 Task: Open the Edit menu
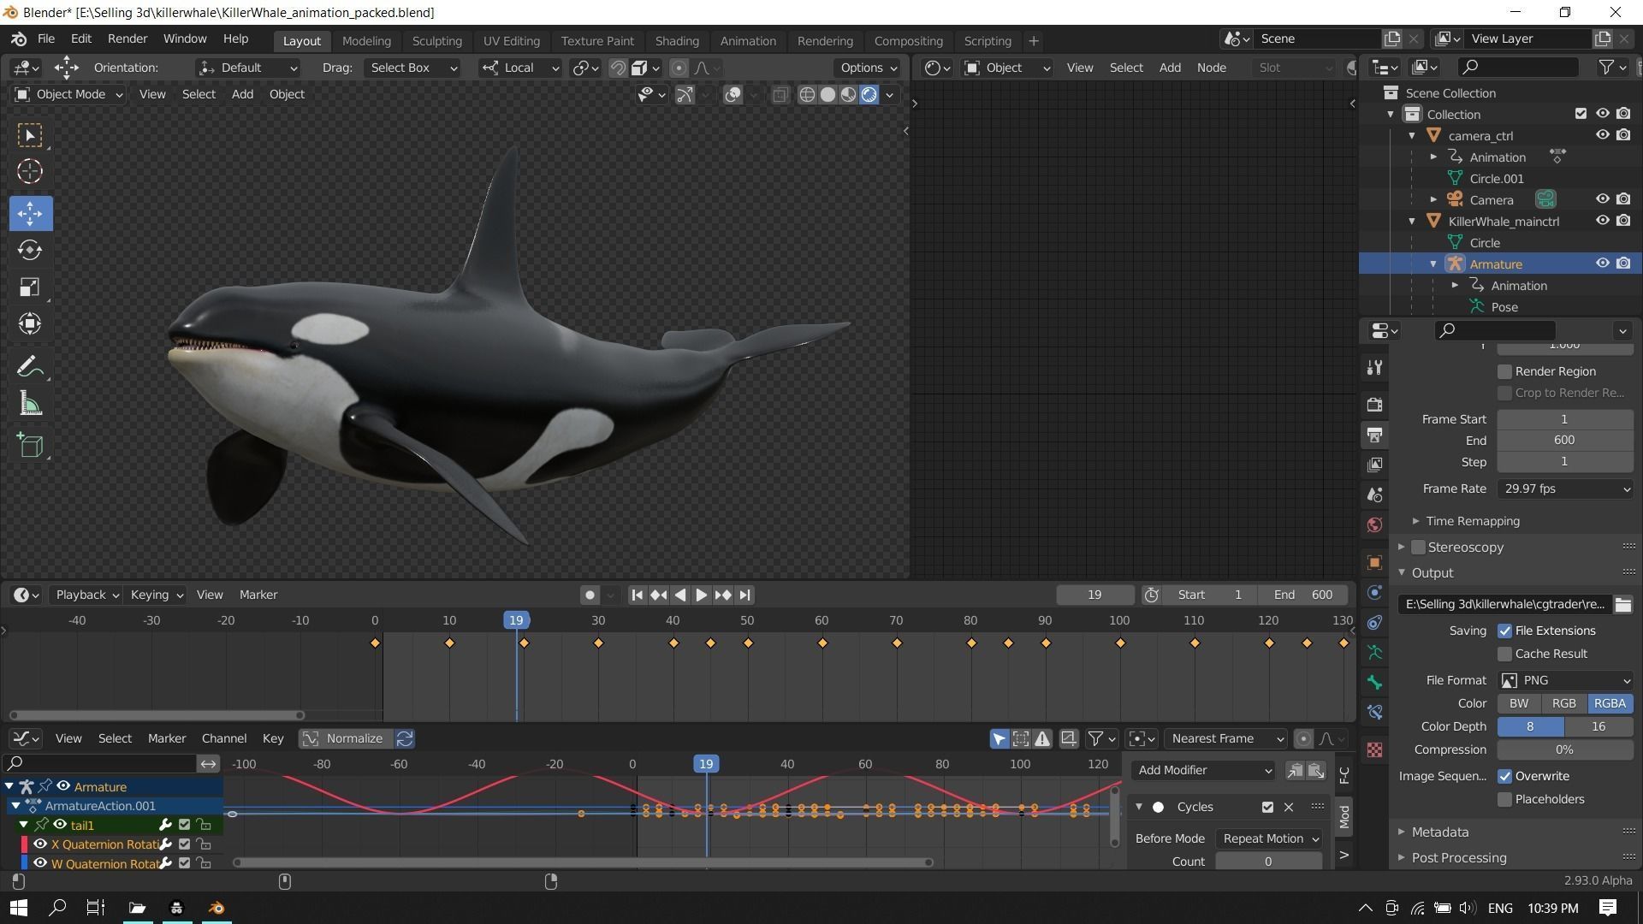(80, 38)
